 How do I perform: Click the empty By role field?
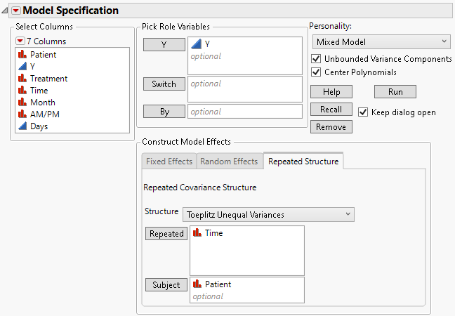244,112
